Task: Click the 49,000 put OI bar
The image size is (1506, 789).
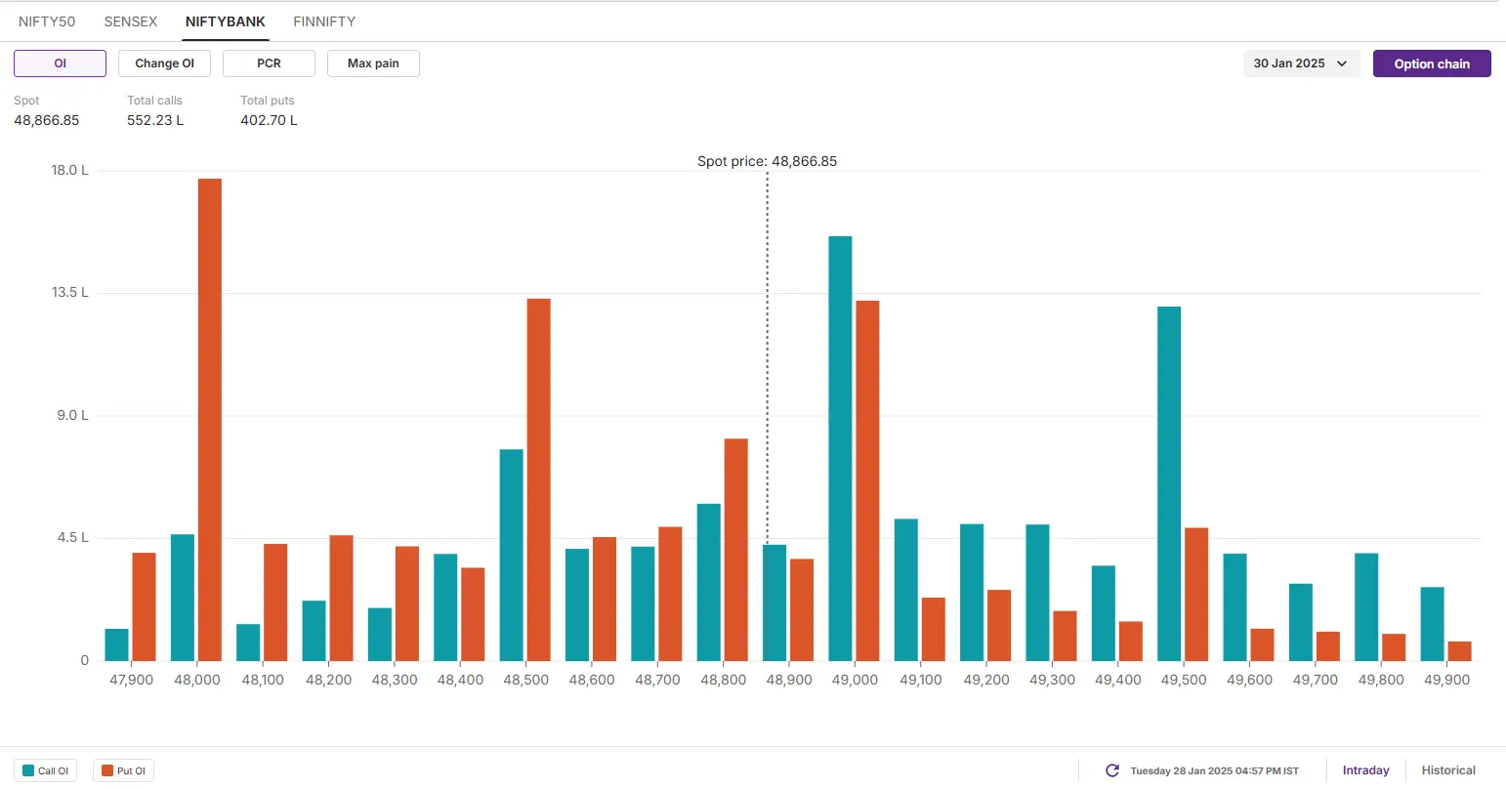Action: pos(867,480)
